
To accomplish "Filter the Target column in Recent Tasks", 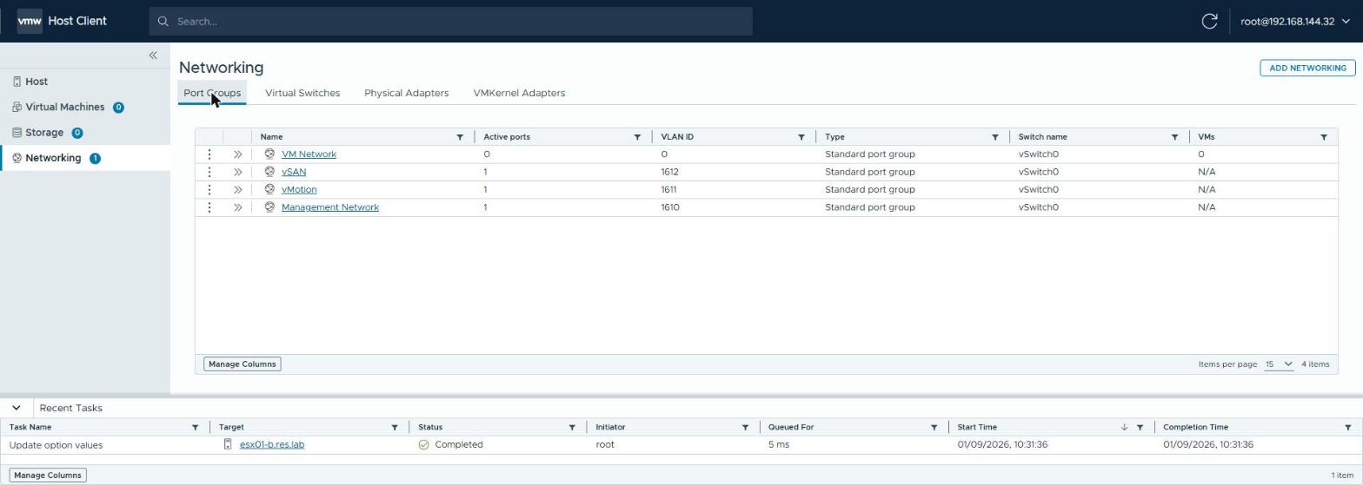I will [395, 428].
